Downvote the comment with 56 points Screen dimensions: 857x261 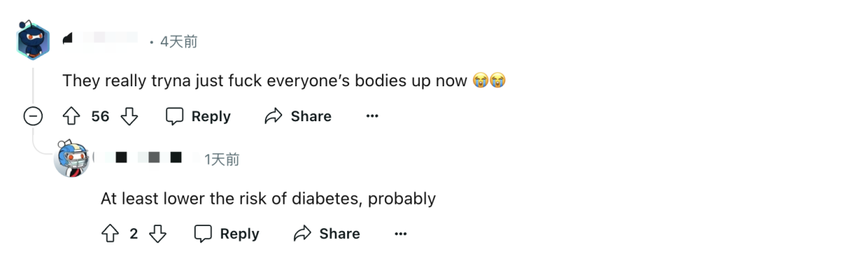pos(129,116)
